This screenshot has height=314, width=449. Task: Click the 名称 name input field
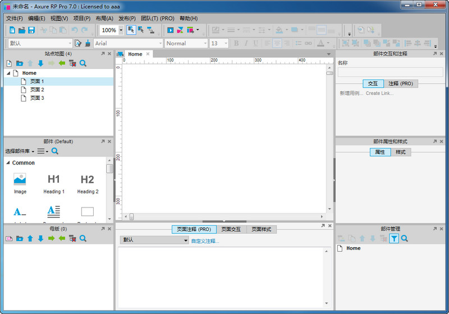tap(390, 72)
